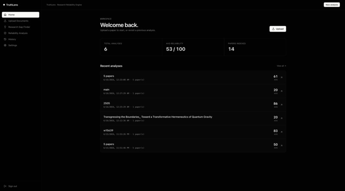Click the score 86 of 2505 analysis

[276, 104]
